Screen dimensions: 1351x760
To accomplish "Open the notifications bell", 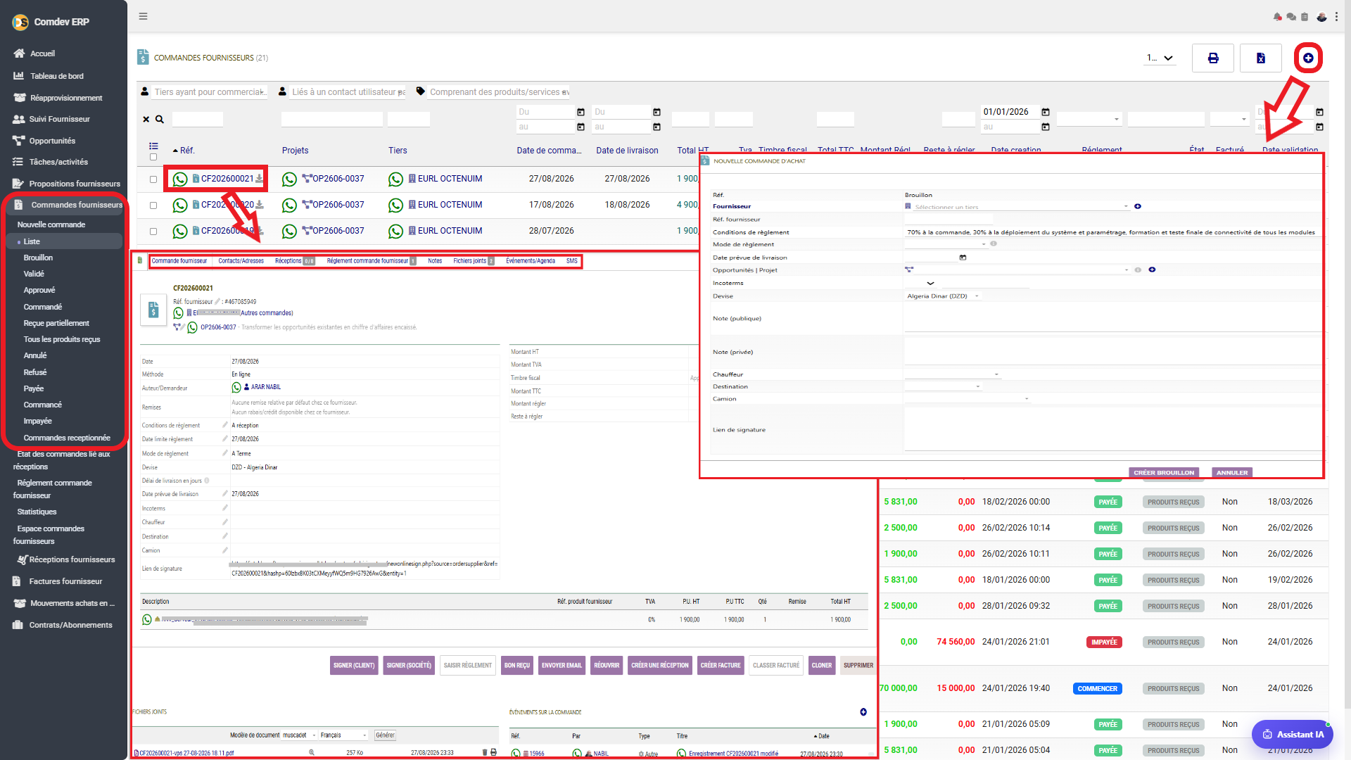I will pos(1277,17).
